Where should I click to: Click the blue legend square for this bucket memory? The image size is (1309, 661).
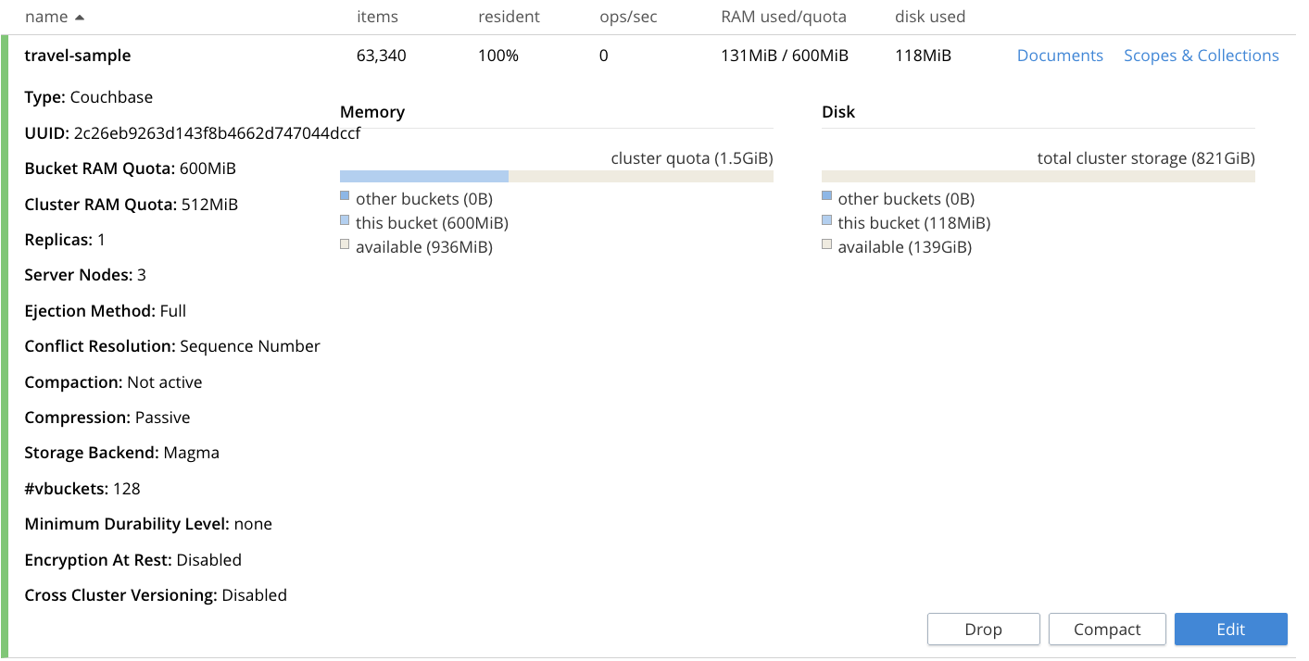[345, 220]
